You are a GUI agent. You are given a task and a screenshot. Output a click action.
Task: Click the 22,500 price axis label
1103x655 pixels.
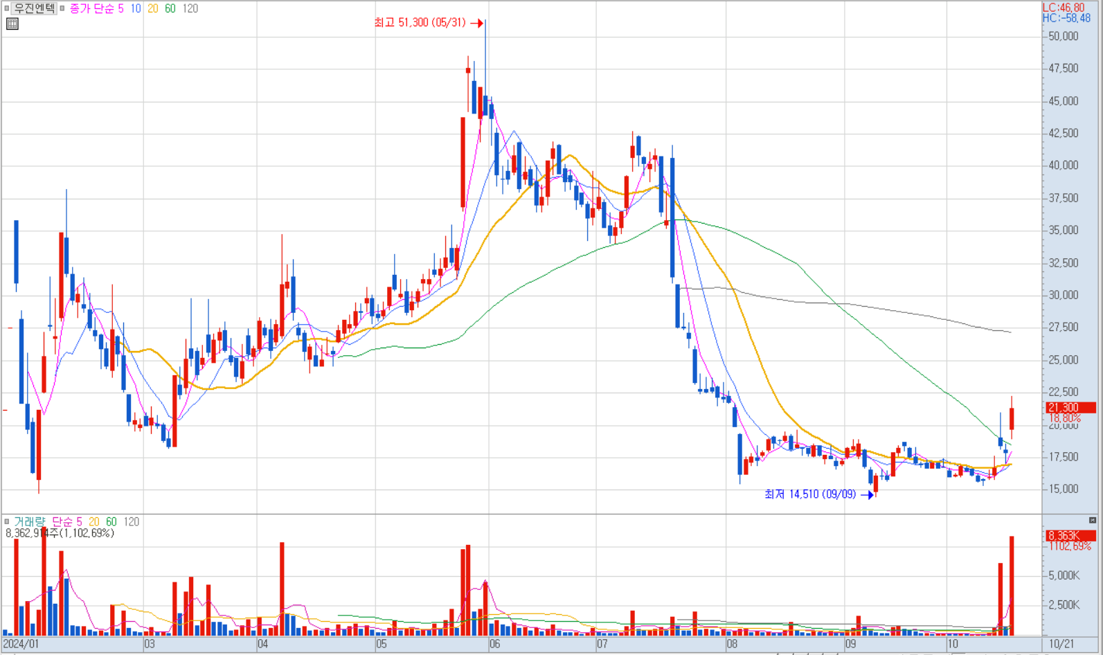point(1064,393)
